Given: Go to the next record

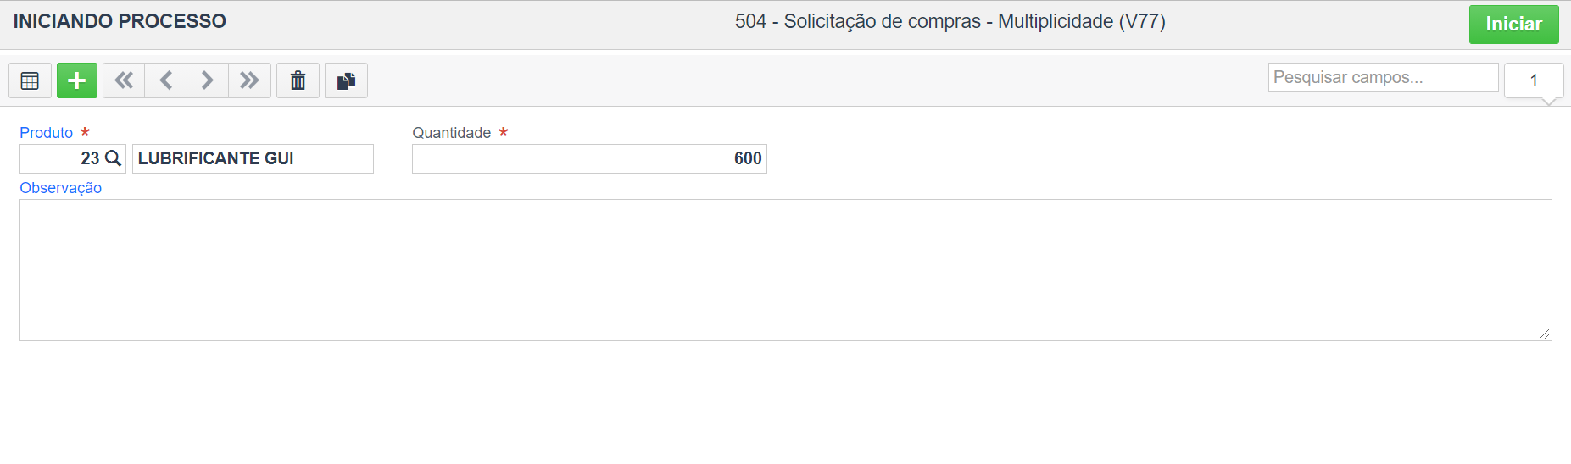Looking at the screenshot, I should pyautogui.click(x=208, y=80).
